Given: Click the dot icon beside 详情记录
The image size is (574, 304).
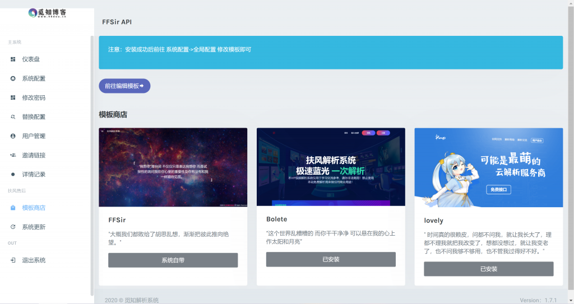Looking at the screenshot, I should (x=13, y=175).
